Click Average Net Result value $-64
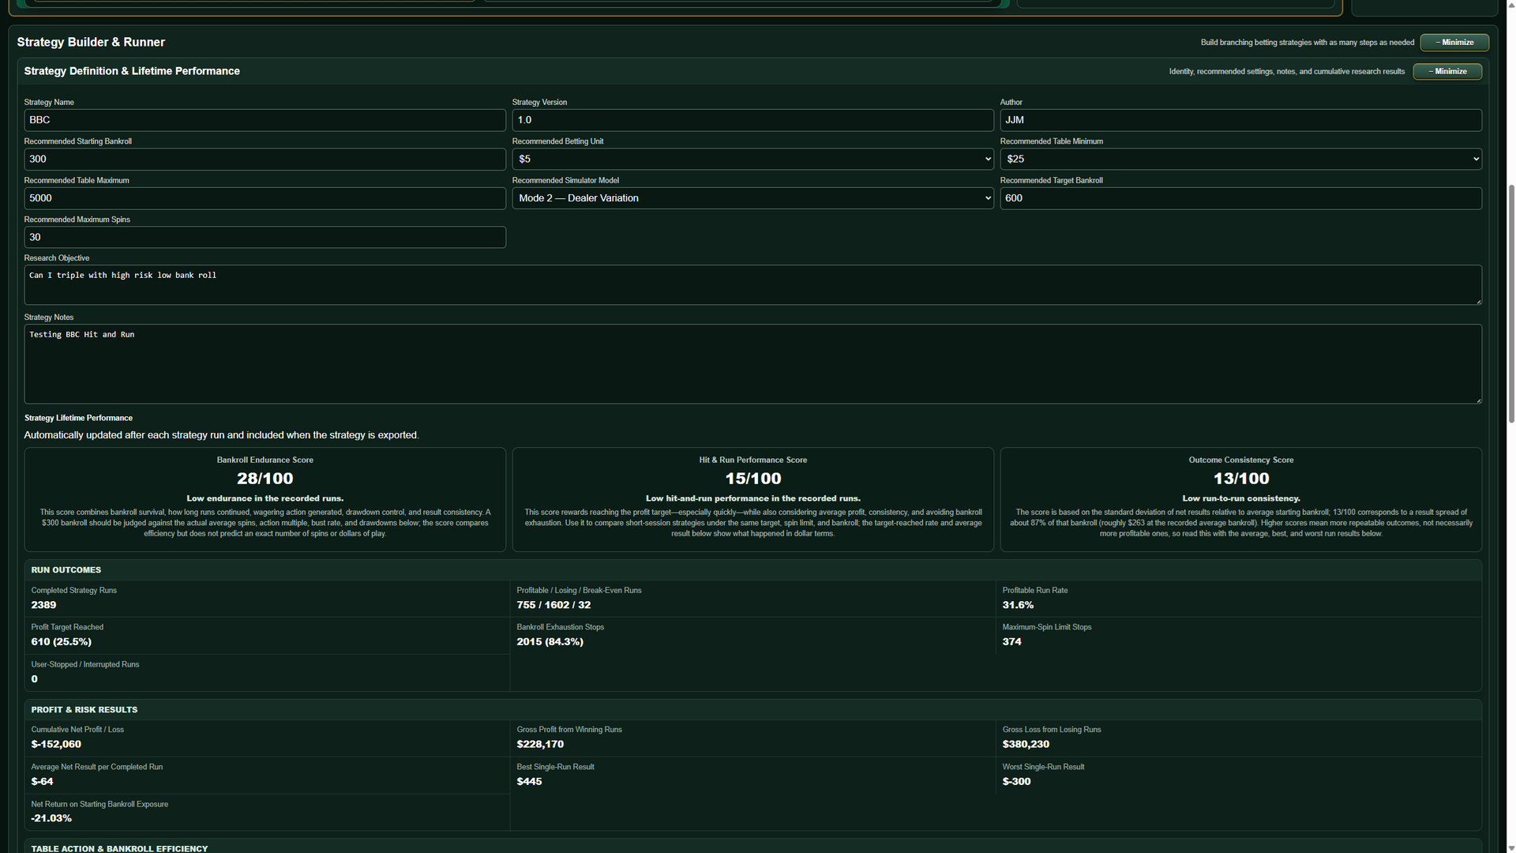This screenshot has width=1516, height=853. tap(42, 782)
